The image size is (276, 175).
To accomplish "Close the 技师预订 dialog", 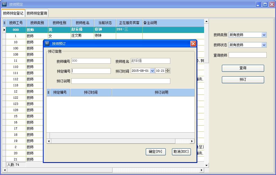I will 193,43.
